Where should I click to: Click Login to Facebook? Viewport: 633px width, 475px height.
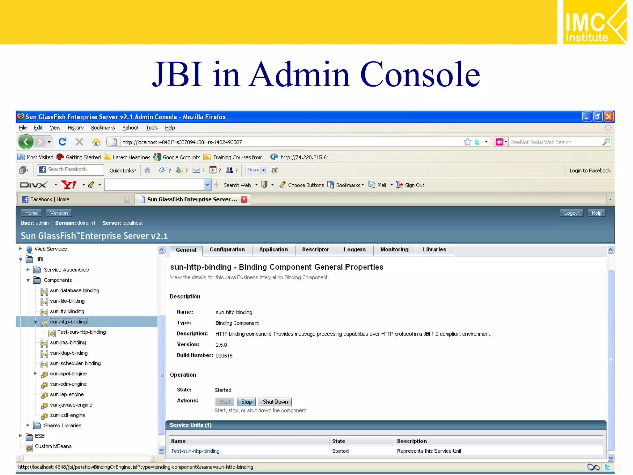tap(590, 171)
